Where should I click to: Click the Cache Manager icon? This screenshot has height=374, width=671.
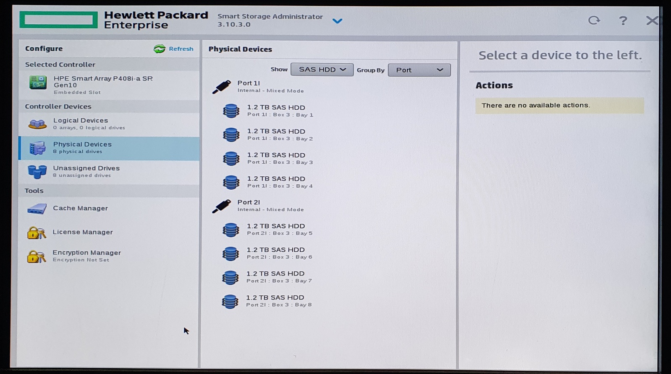(x=37, y=209)
